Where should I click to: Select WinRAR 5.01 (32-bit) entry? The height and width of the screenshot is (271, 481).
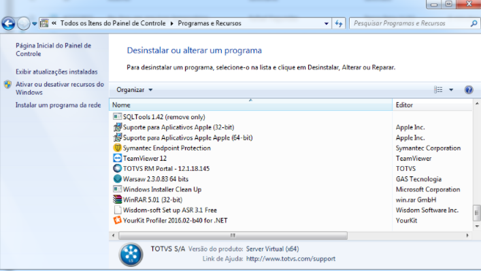coord(152,200)
